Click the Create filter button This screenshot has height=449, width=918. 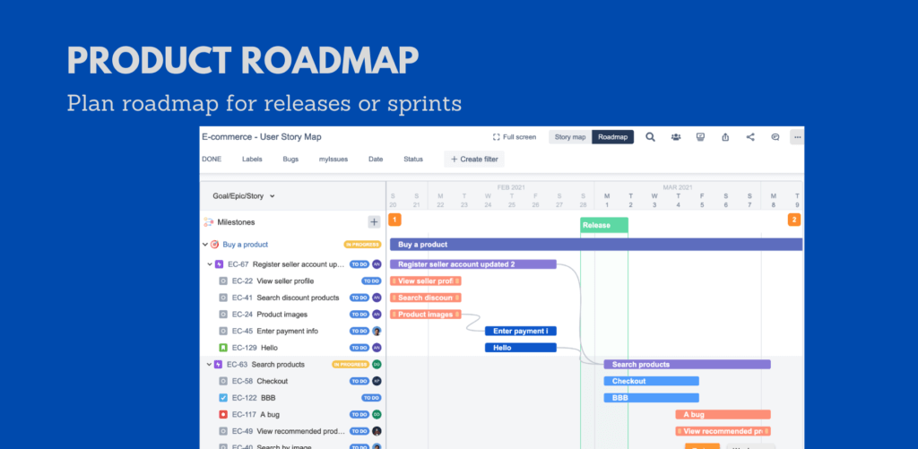click(474, 160)
